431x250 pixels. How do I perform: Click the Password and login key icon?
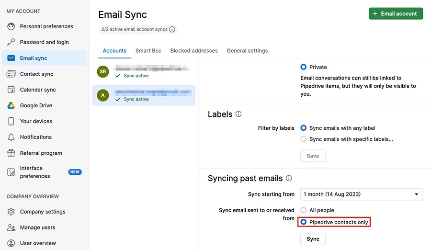pos(11,42)
